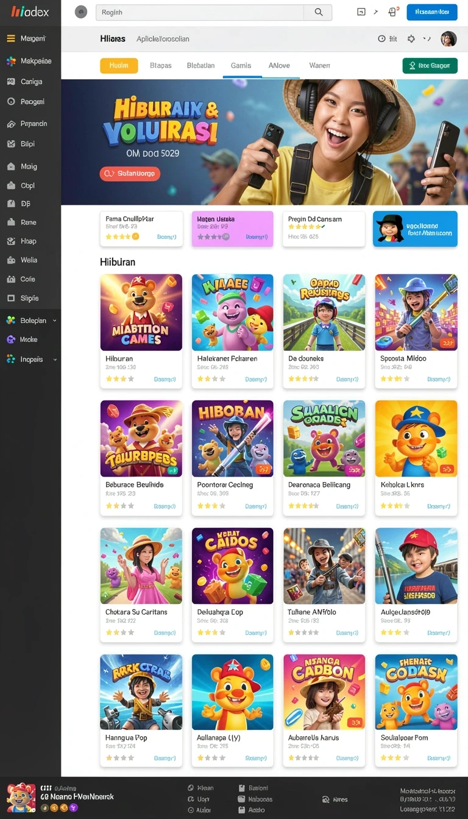Open the Spocsta Mildoo game thumbnail
Image resolution: width=468 pixels, height=819 pixels.
(416, 313)
